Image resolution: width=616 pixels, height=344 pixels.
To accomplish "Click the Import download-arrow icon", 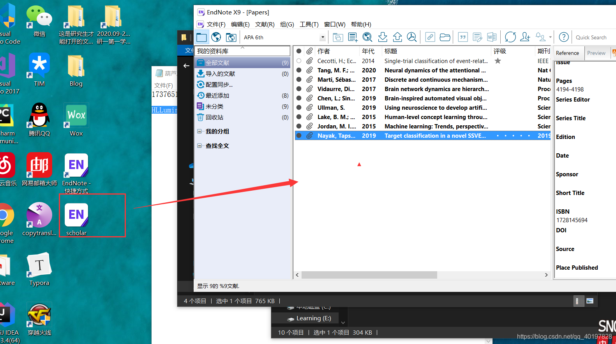I will click(383, 37).
